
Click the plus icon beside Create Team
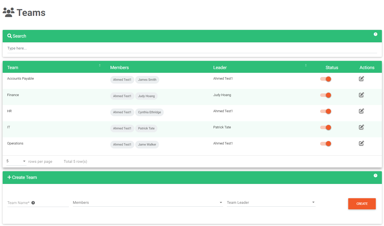(9, 177)
